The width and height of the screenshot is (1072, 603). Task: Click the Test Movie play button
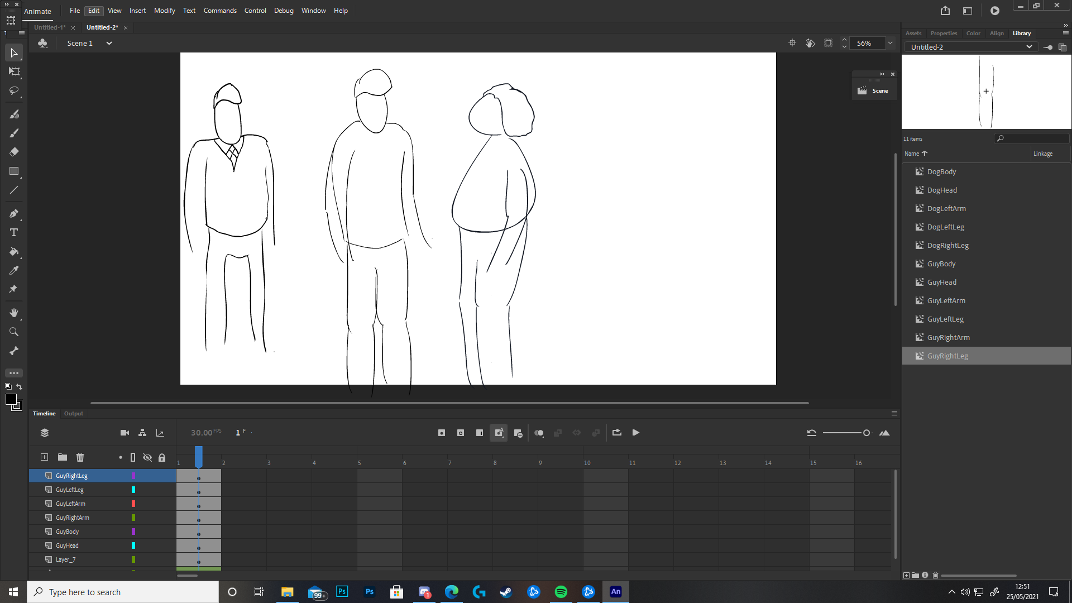pyautogui.click(x=995, y=11)
